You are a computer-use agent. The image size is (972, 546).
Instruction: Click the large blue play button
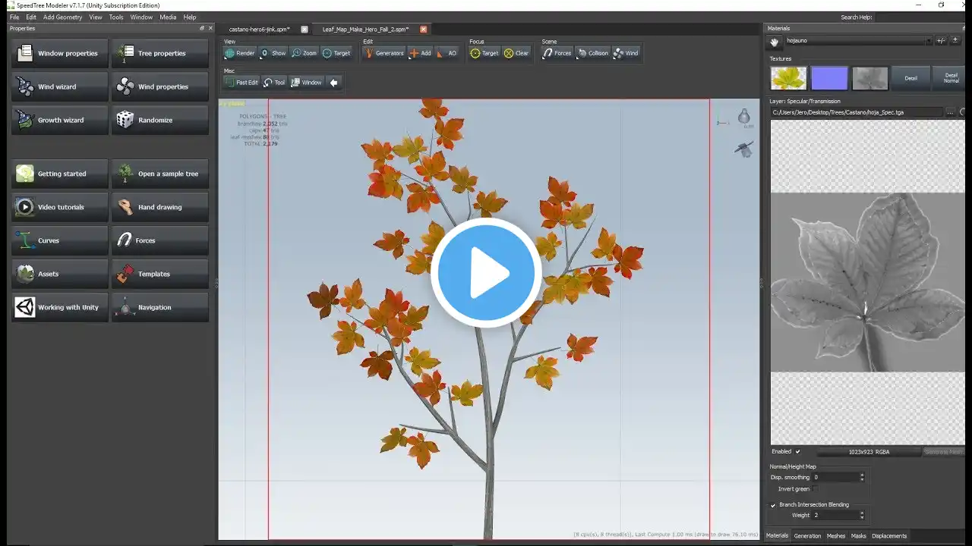[x=486, y=273]
